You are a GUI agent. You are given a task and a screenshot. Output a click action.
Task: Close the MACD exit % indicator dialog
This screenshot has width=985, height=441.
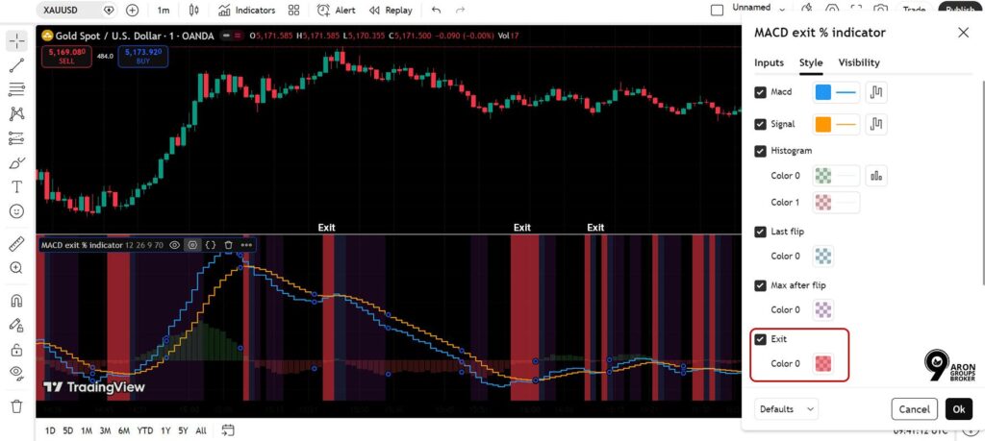(963, 33)
